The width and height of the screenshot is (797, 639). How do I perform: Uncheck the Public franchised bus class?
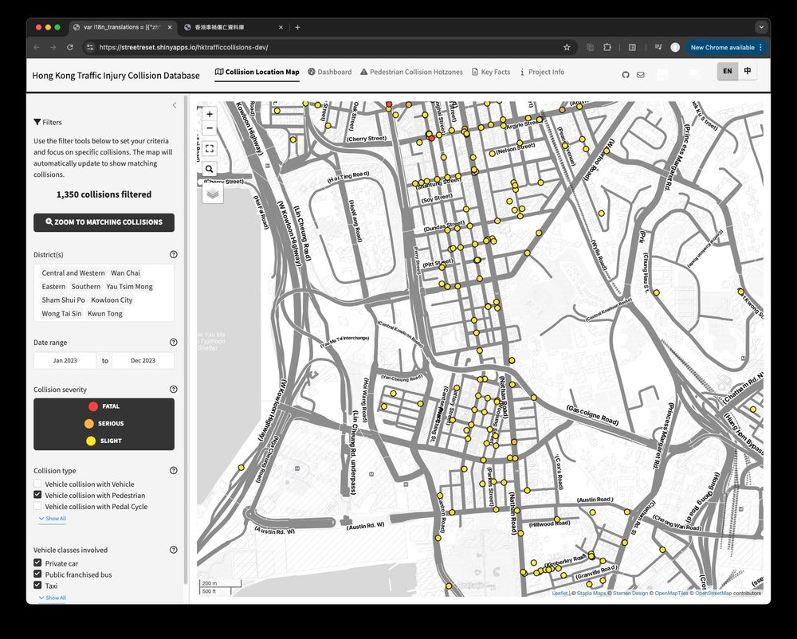point(37,574)
